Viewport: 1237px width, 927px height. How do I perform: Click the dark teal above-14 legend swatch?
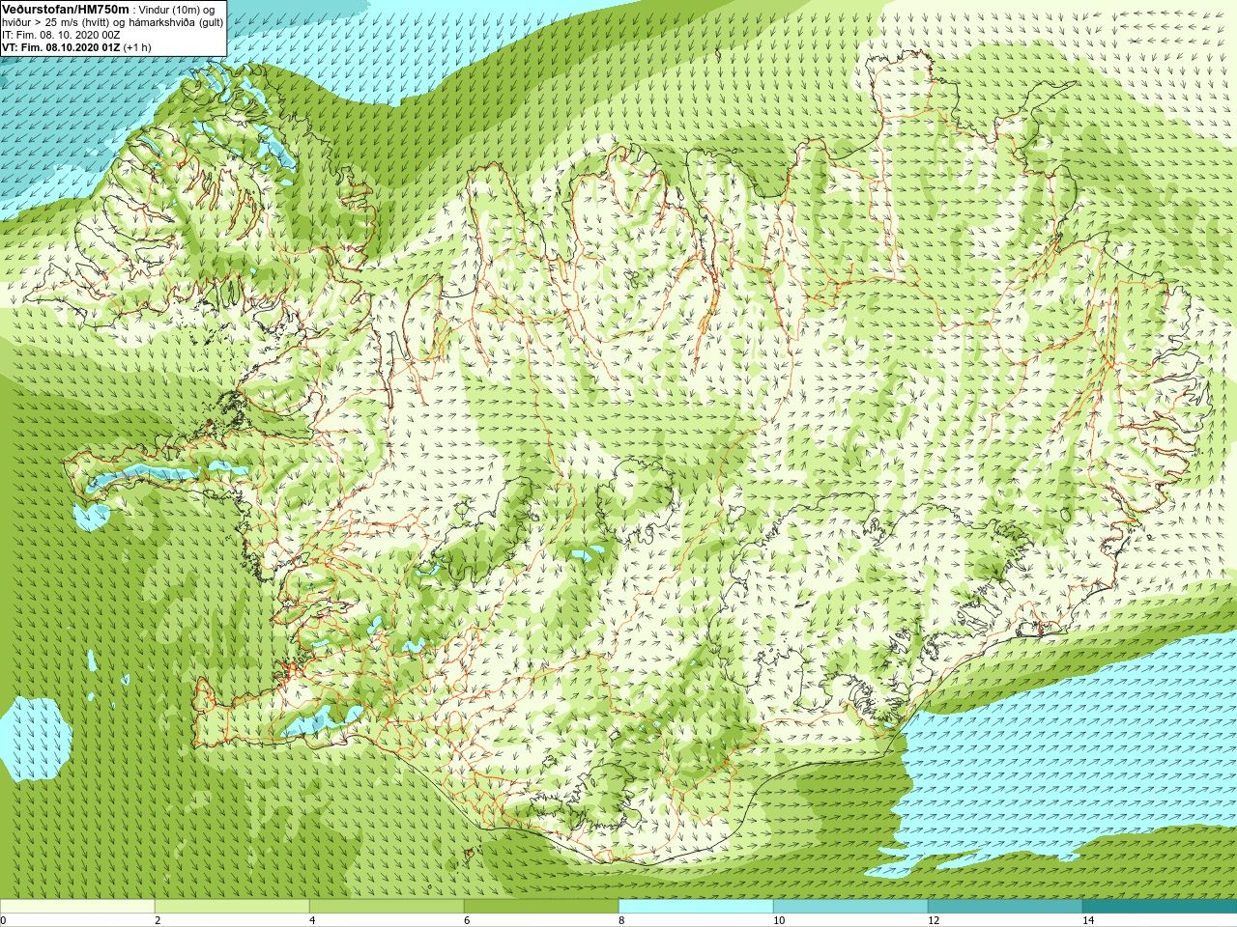click(1160, 907)
